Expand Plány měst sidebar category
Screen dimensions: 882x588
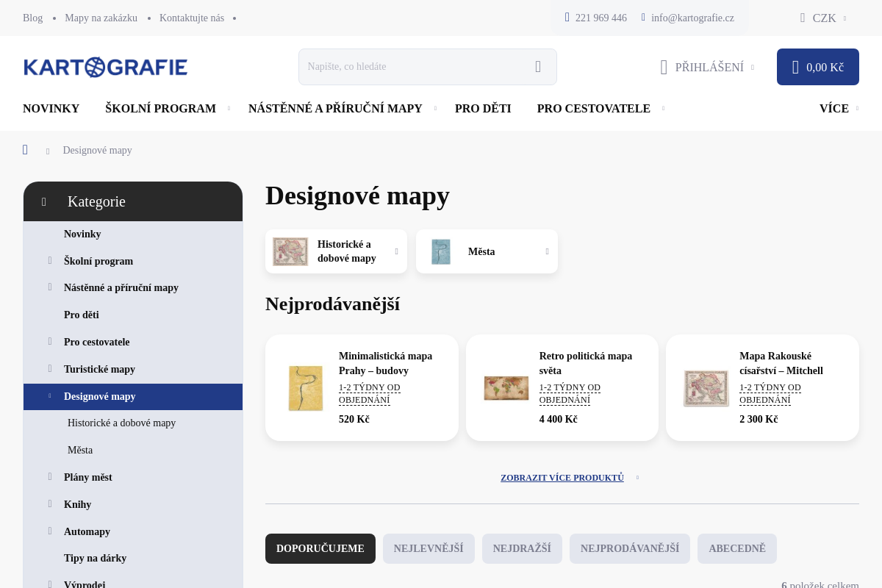(x=50, y=477)
